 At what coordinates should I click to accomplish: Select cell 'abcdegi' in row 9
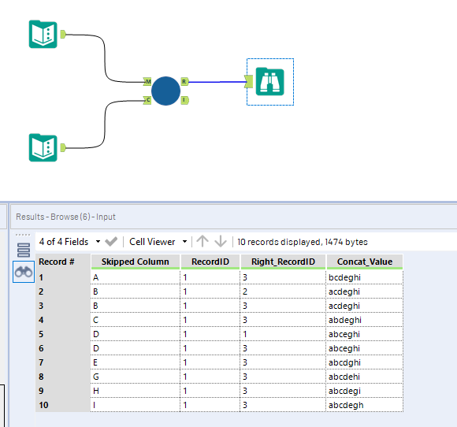(365, 391)
